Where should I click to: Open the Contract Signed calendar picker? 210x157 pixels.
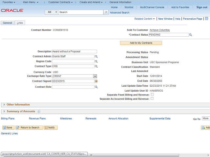pos(96,81)
